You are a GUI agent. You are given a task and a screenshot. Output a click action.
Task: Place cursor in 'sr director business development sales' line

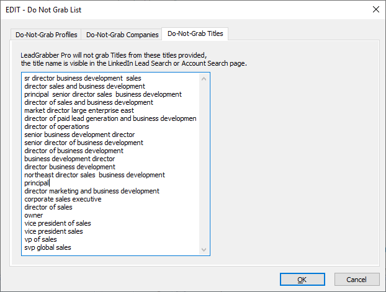click(83, 78)
